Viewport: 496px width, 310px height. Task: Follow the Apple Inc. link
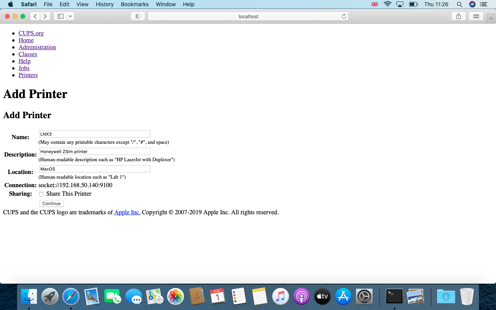(127, 212)
